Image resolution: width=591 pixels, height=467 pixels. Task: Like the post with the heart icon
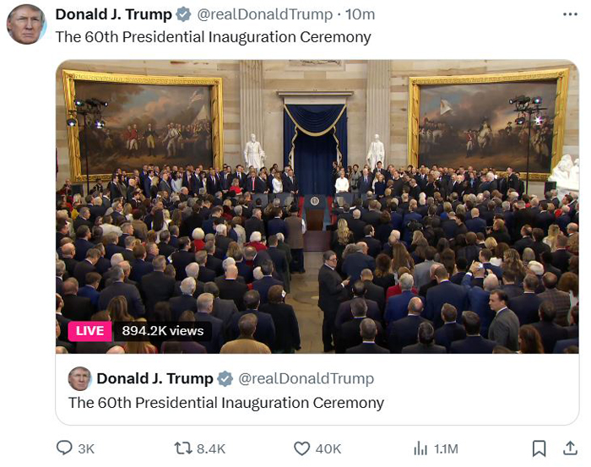[x=301, y=448]
